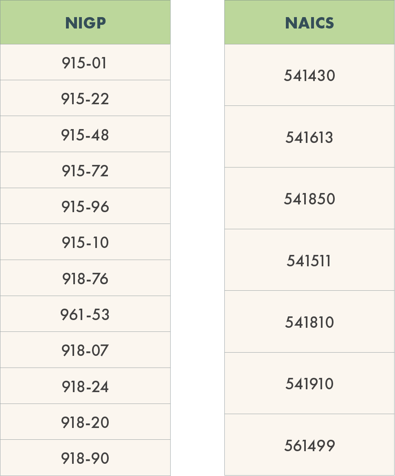Select NAICS code 561499 cell
This screenshot has height=476, width=395.
pyautogui.click(x=309, y=445)
